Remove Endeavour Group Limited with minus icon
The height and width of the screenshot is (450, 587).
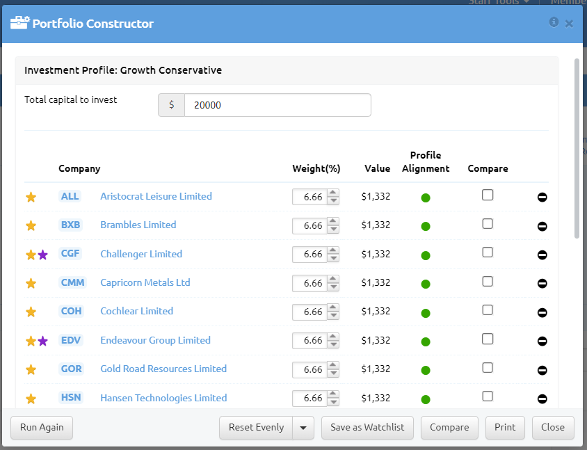(x=542, y=341)
